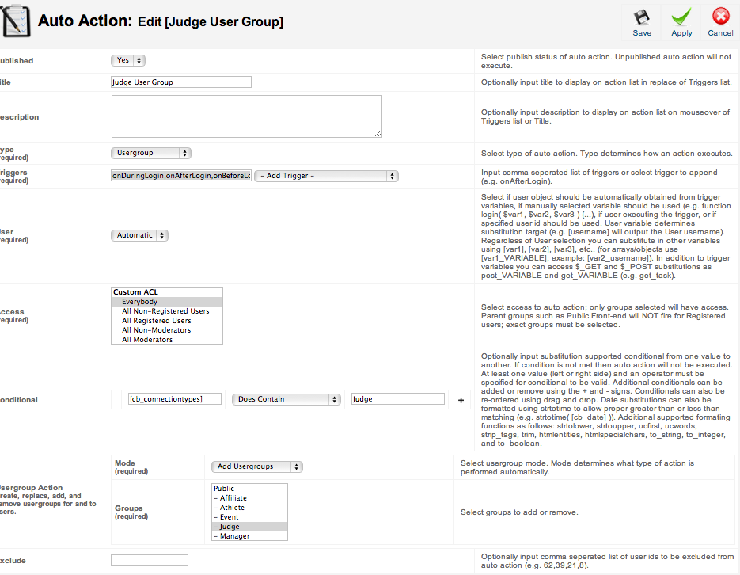Select All Moderators in Access list

click(167, 340)
